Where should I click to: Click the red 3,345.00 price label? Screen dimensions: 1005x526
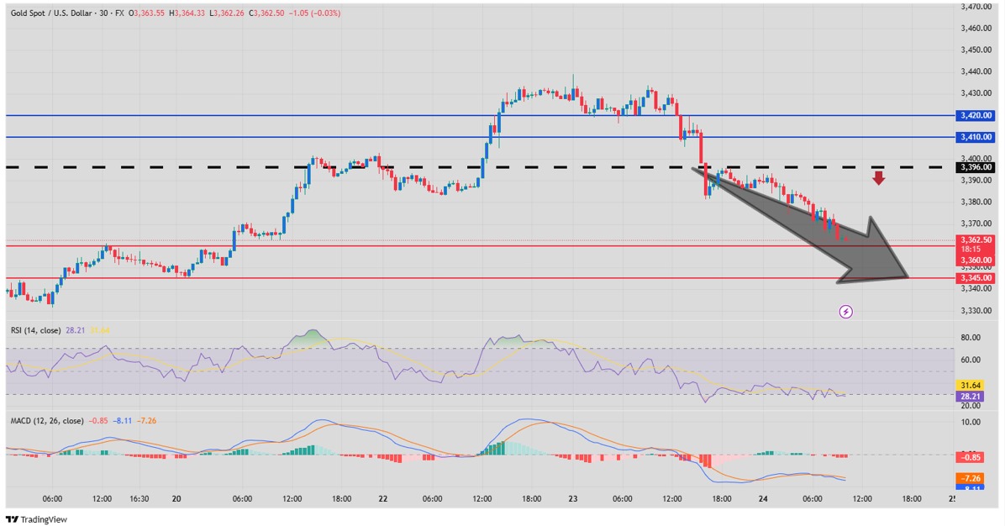point(976,278)
